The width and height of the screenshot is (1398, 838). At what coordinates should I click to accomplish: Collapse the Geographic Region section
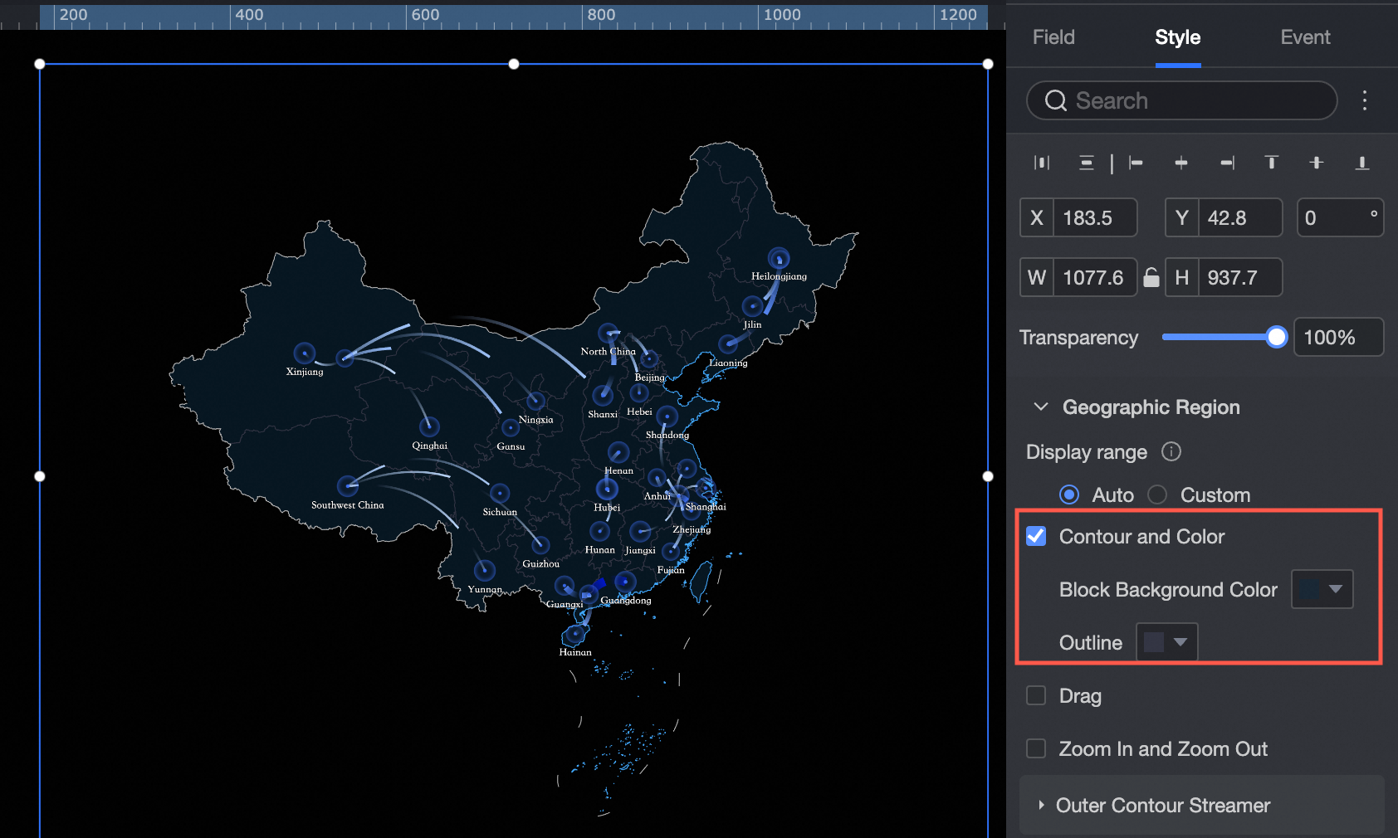click(x=1040, y=407)
